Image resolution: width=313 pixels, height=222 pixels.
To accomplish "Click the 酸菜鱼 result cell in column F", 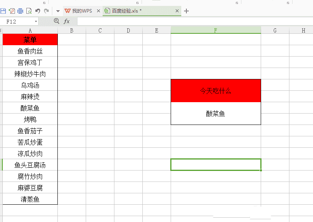I will (216, 114).
